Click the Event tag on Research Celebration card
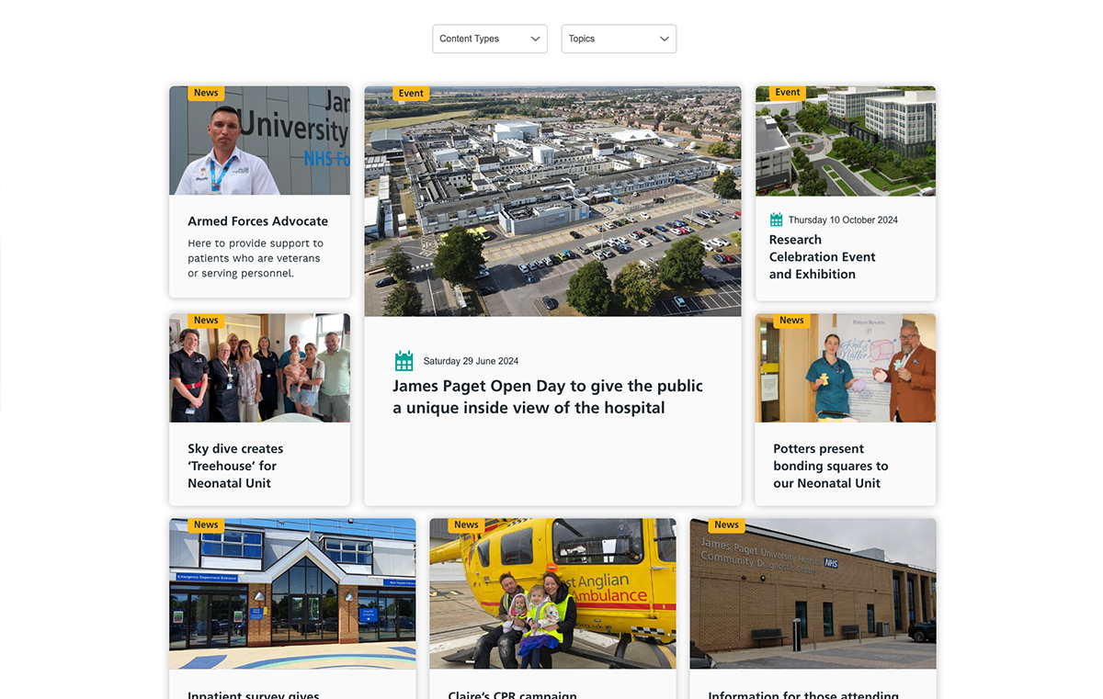Image resolution: width=1103 pixels, height=699 pixels. (788, 92)
